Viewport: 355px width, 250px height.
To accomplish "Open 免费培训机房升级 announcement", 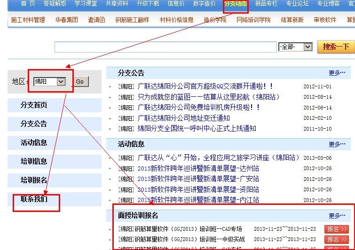I will [198, 107].
